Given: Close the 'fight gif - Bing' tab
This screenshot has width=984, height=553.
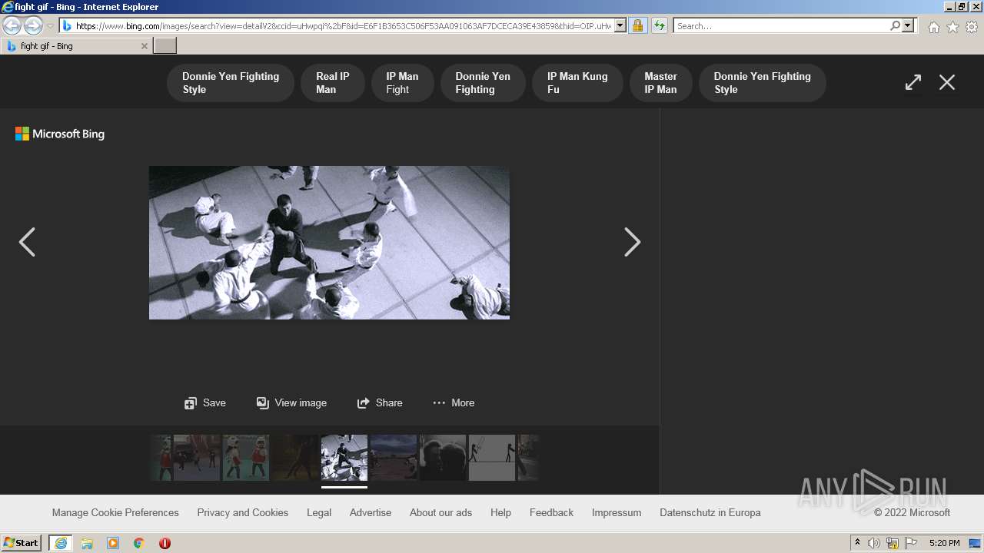Looking at the screenshot, I should coord(144,46).
